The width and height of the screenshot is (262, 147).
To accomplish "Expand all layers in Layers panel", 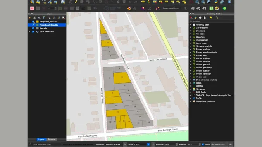I will [x=54, y=17].
